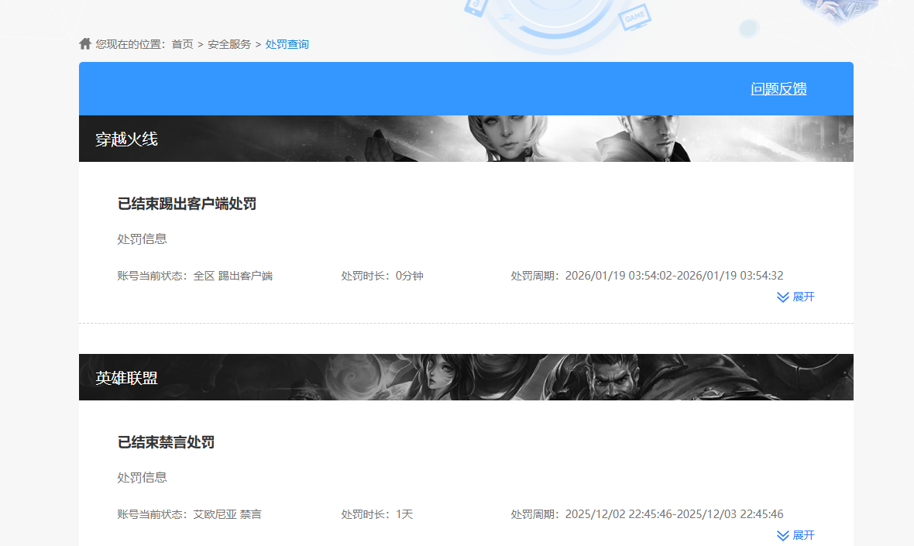Click the 2025/12/02 penalty period dates
914x546 pixels.
(648, 513)
